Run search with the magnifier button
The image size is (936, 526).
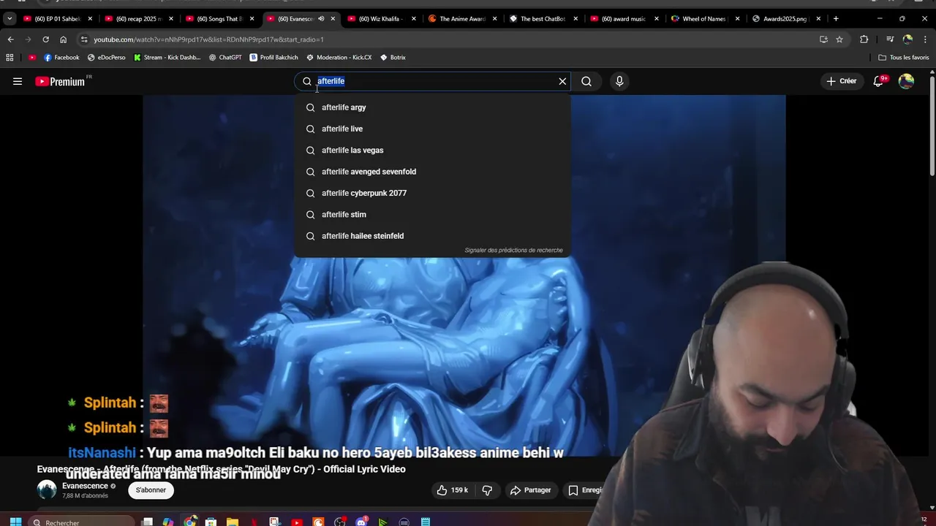(586, 81)
